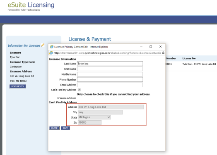
Task: Click the License & Payment heading
Action: tap(90, 39)
